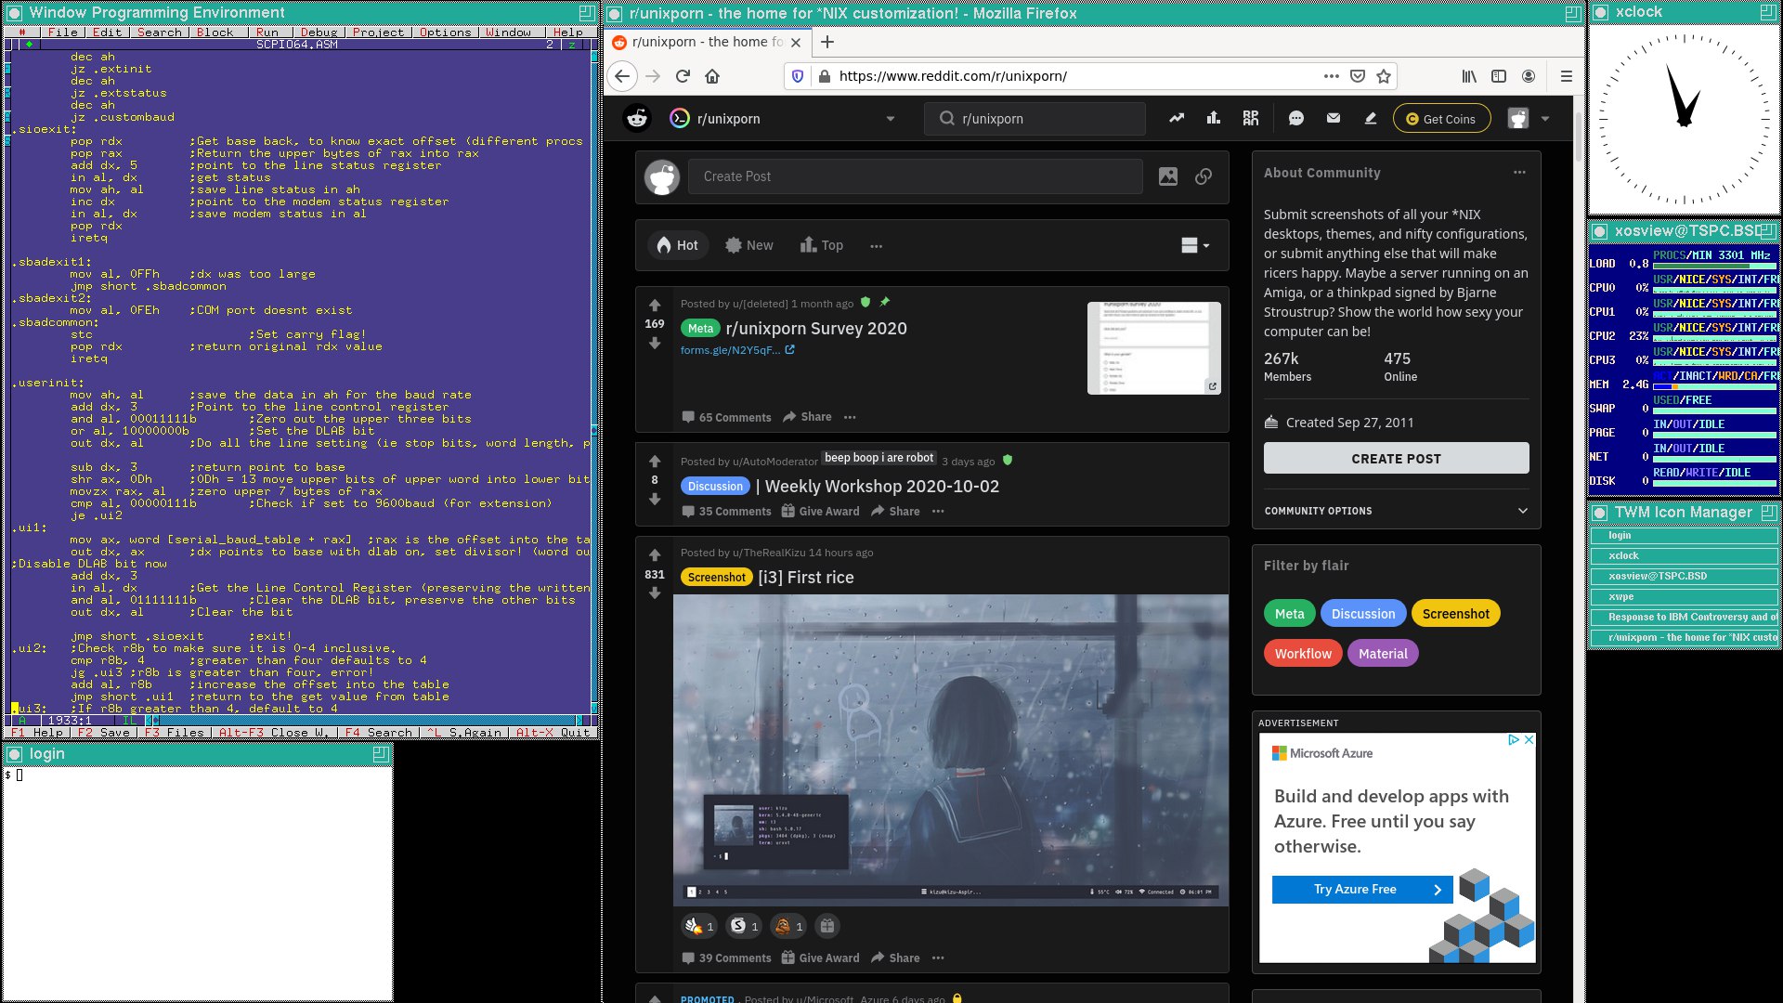Image resolution: width=1783 pixels, height=1003 pixels.
Task: Click the Firefox home icon
Action: (712, 76)
